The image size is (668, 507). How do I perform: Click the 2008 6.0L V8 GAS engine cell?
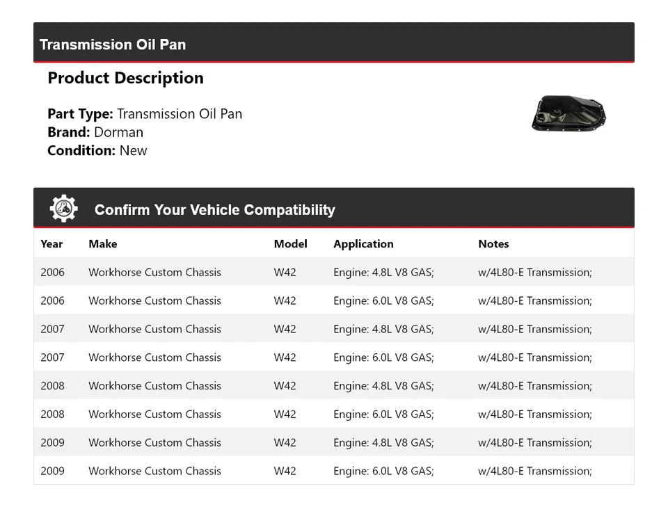[x=383, y=415]
